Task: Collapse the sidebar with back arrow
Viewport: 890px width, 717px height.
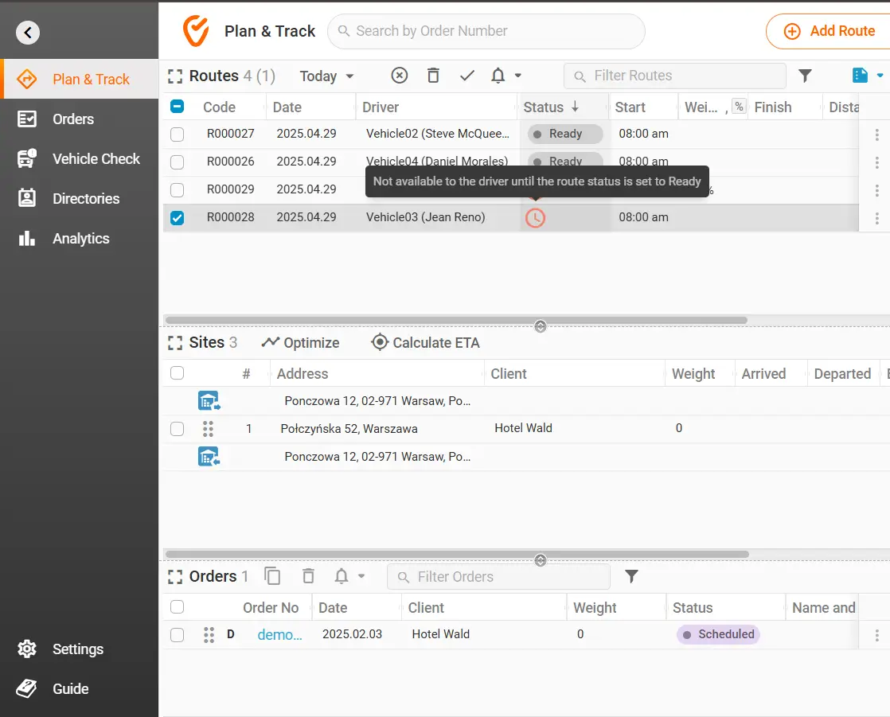Action: point(28,33)
